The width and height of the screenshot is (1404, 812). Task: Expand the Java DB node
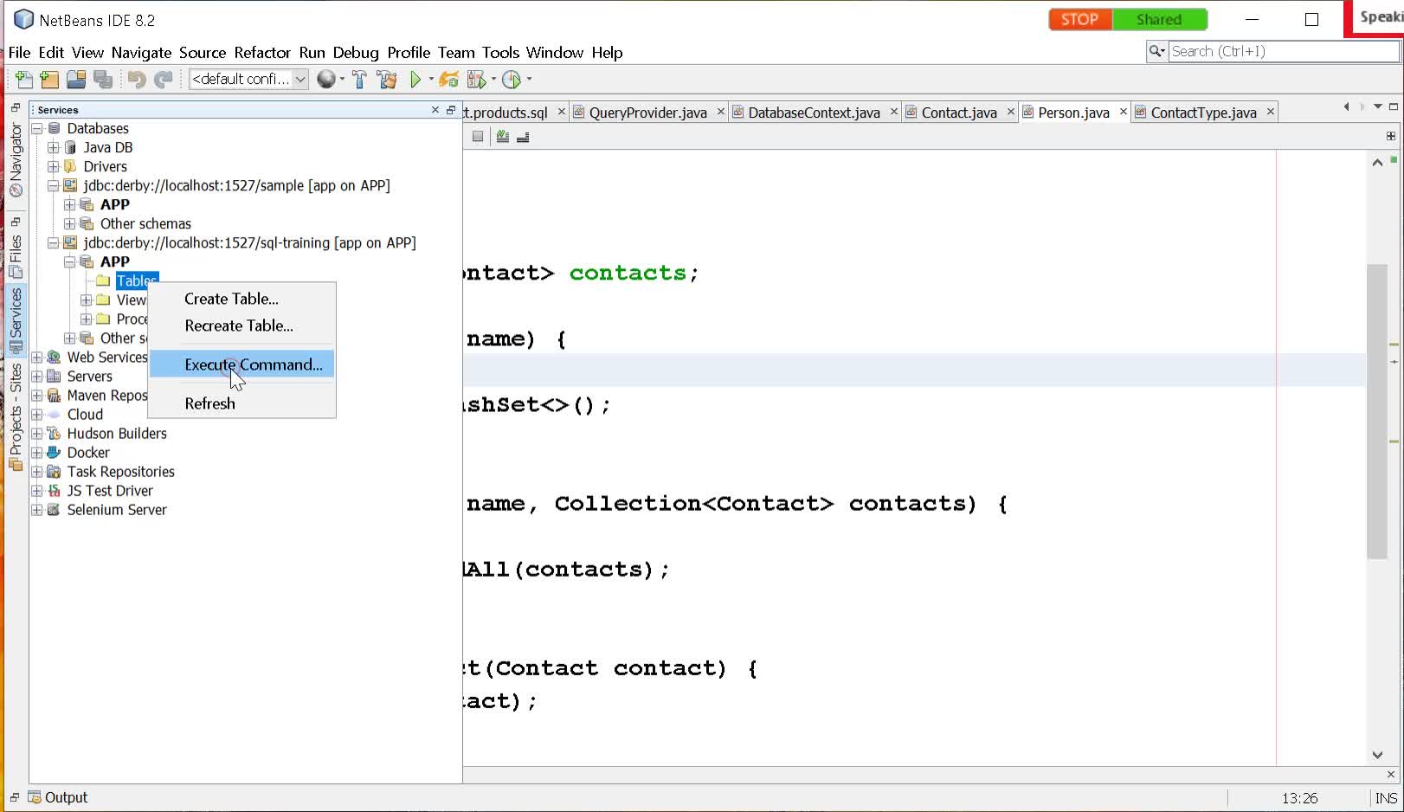(x=54, y=147)
